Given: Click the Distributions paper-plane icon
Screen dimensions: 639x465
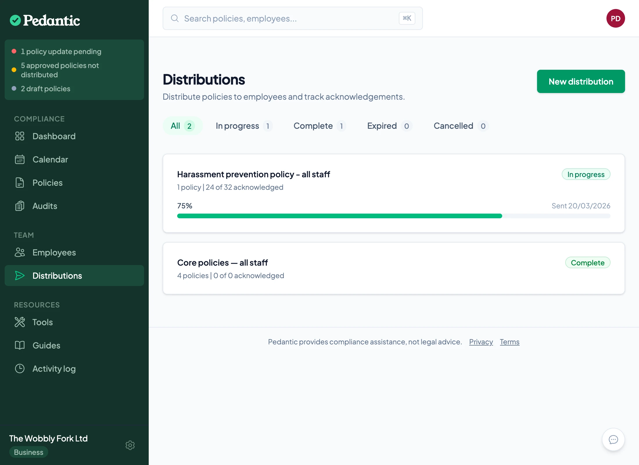Looking at the screenshot, I should tap(19, 276).
